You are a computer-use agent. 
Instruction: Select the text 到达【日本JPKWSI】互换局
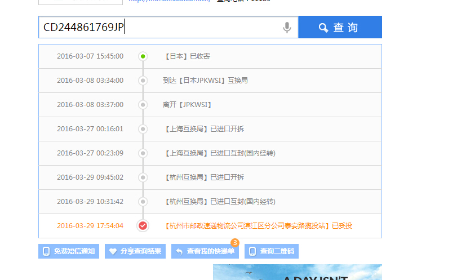[206, 81]
